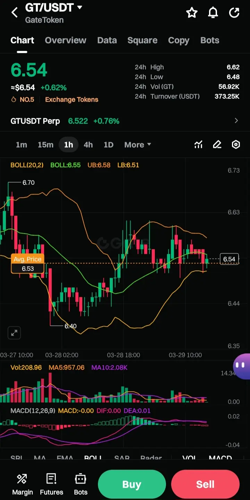Tap the 6.40 low marker
Viewport: 250px width, 500px height.
[x=70, y=326]
